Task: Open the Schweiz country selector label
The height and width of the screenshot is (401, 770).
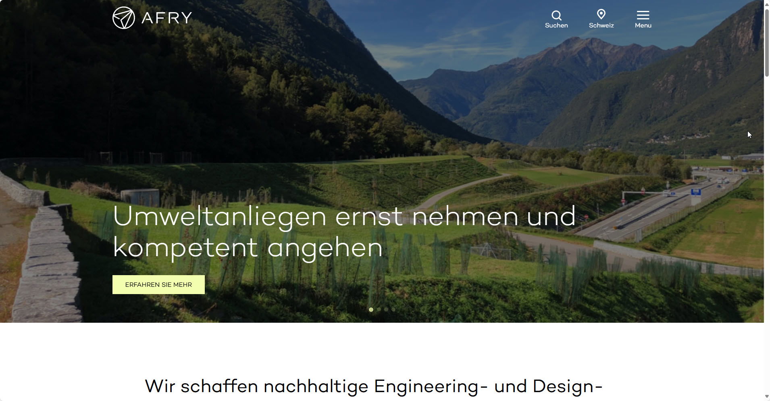Action: 601,25
